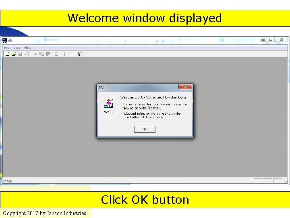Screen dimensions: 290x218
Task: Click the Help question toolbar icon
Action: click(79, 54)
